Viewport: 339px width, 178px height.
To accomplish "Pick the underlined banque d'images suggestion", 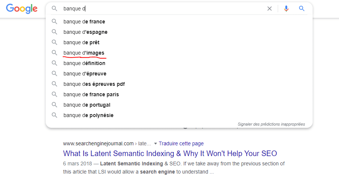I will point(179,53).
